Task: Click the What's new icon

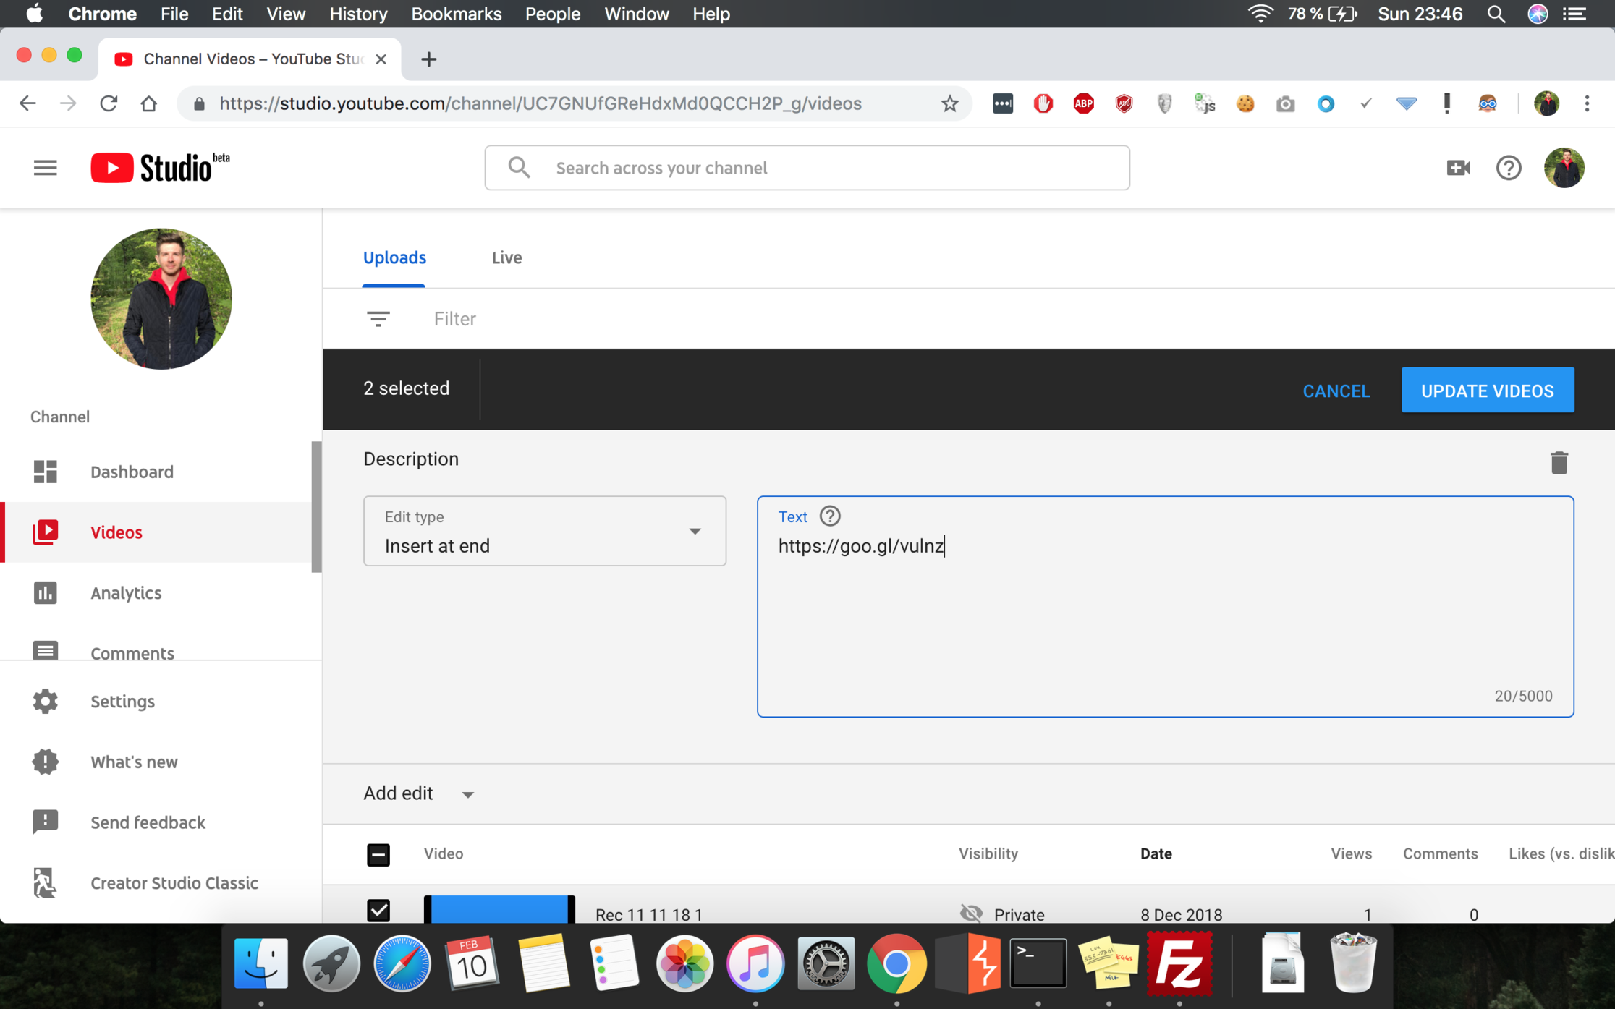Action: [44, 760]
